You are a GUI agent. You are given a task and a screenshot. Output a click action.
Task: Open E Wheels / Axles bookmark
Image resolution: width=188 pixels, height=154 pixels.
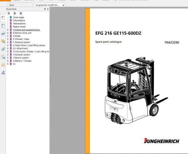click(x=21, y=39)
